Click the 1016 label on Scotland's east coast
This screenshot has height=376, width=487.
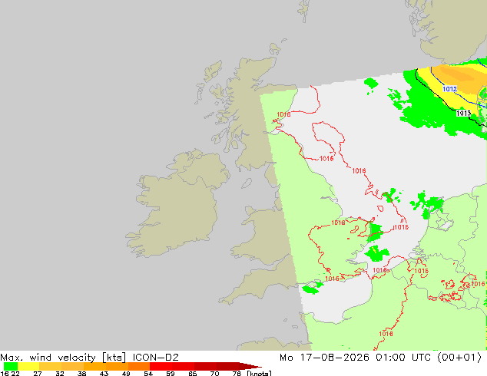(x=283, y=114)
